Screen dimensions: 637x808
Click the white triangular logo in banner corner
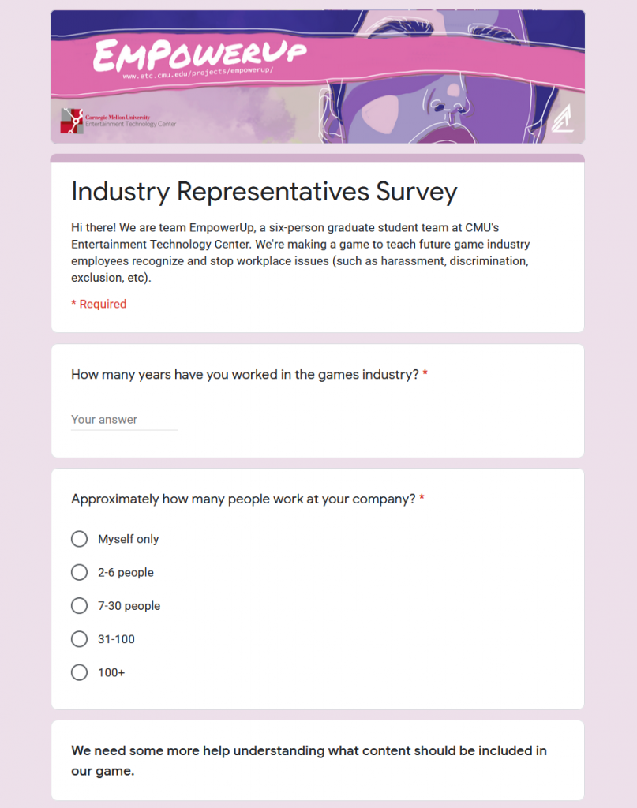tap(562, 118)
